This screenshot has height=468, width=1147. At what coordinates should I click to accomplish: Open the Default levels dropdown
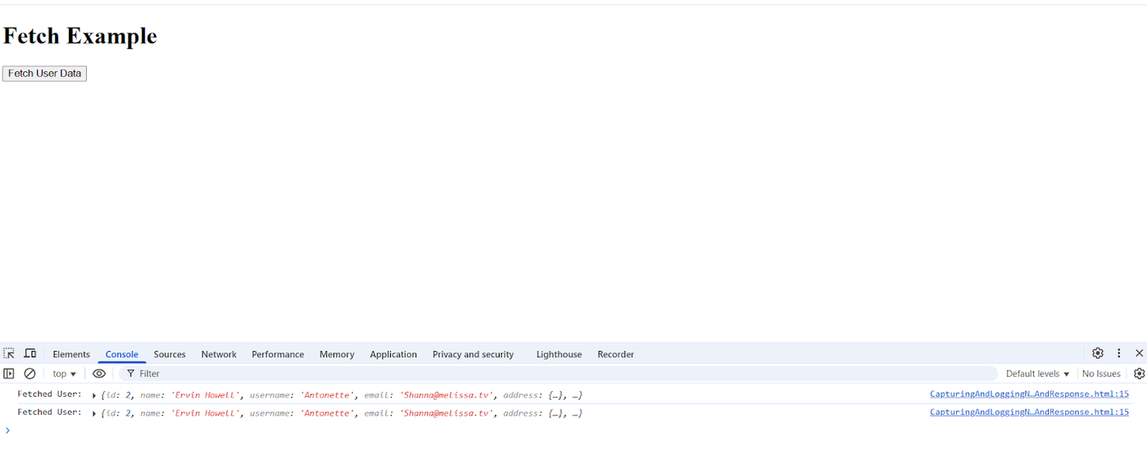point(1037,374)
